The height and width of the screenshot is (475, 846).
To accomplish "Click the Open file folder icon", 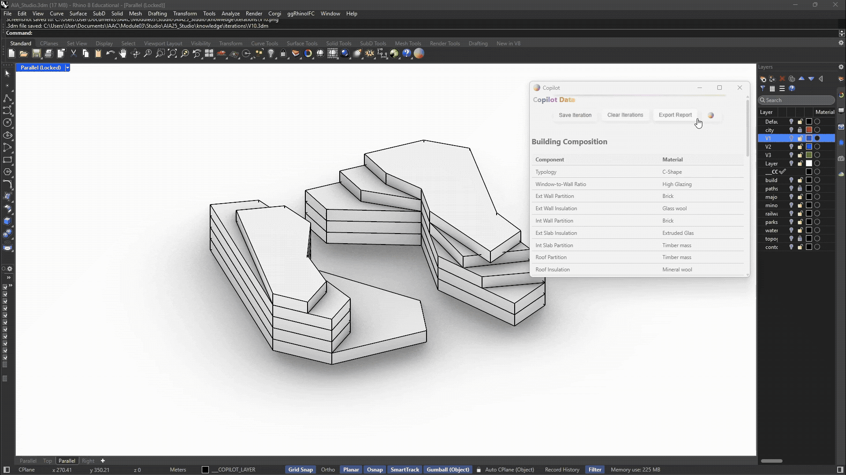I will coord(24,54).
